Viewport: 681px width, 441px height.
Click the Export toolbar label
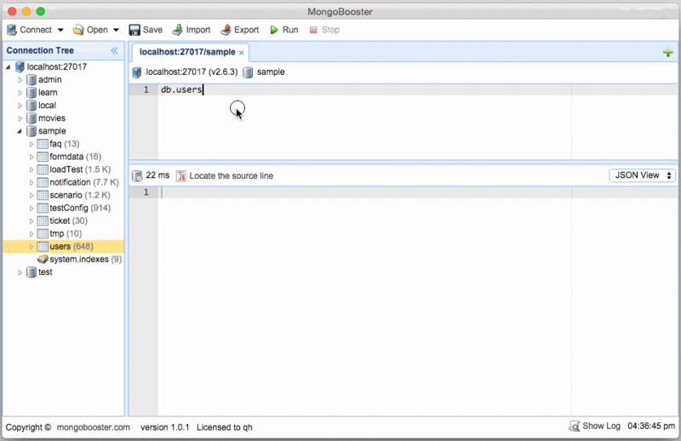(x=246, y=30)
